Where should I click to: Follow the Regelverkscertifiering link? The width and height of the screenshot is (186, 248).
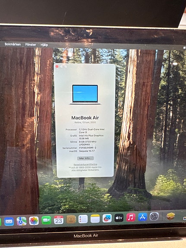(x=85, y=164)
